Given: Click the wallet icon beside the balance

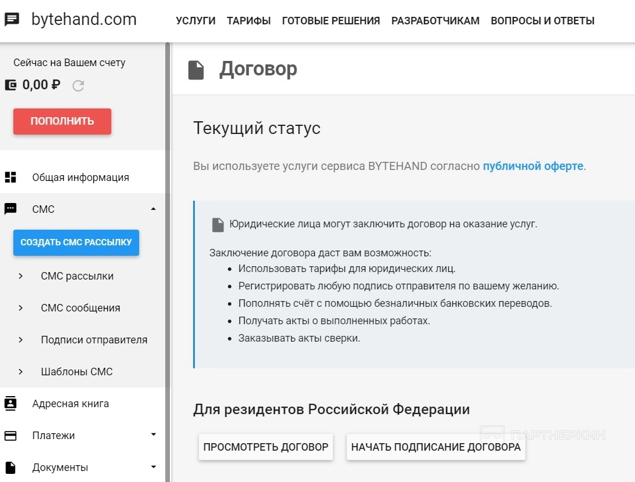Looking at the screenshot, I should point(10,85).
